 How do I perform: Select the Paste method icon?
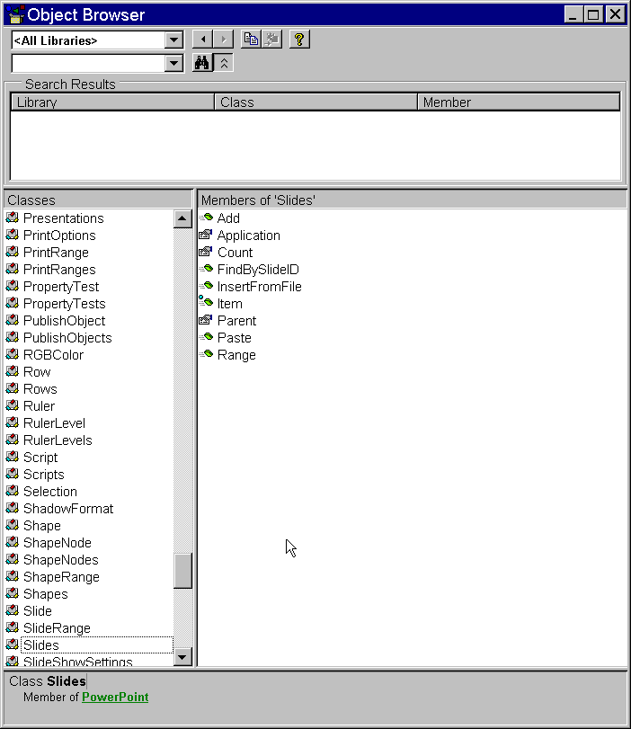click(x=206, y=337)
